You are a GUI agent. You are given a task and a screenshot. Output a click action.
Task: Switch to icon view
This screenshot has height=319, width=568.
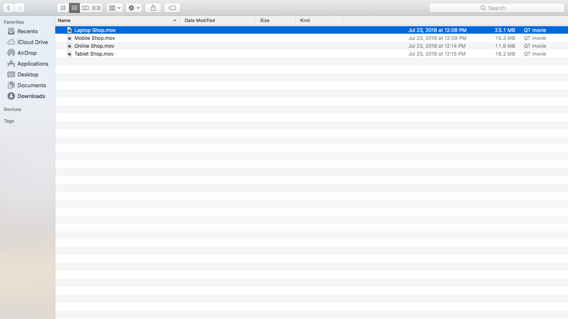point(63,8)
